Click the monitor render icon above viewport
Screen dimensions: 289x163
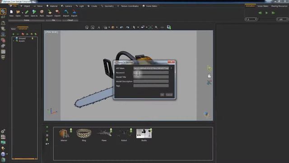[169, 27]
